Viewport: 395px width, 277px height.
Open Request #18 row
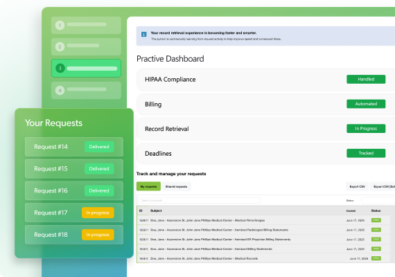click(x=74, y=235)
